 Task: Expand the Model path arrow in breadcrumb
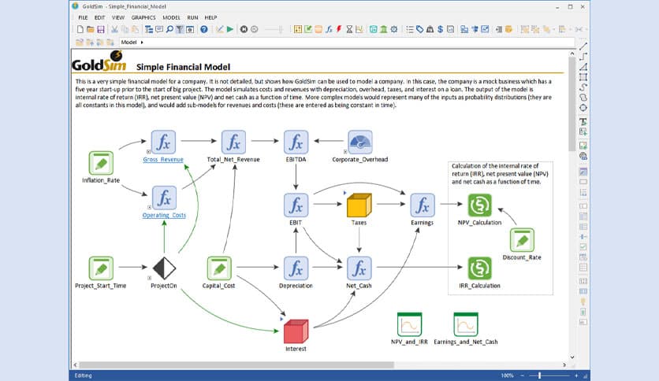(x=142, y=42)
